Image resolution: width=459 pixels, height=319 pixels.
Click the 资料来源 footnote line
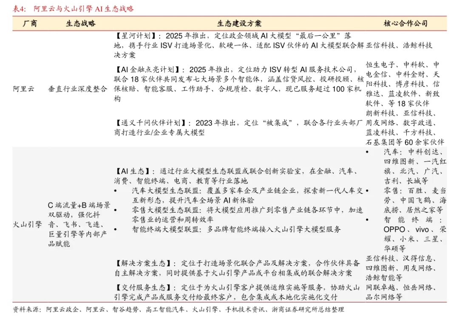pyautogui.click(x=178, y=309)
